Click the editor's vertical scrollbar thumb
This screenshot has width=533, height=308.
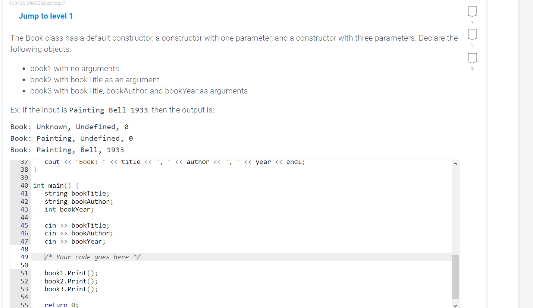[x=455, y=276]
